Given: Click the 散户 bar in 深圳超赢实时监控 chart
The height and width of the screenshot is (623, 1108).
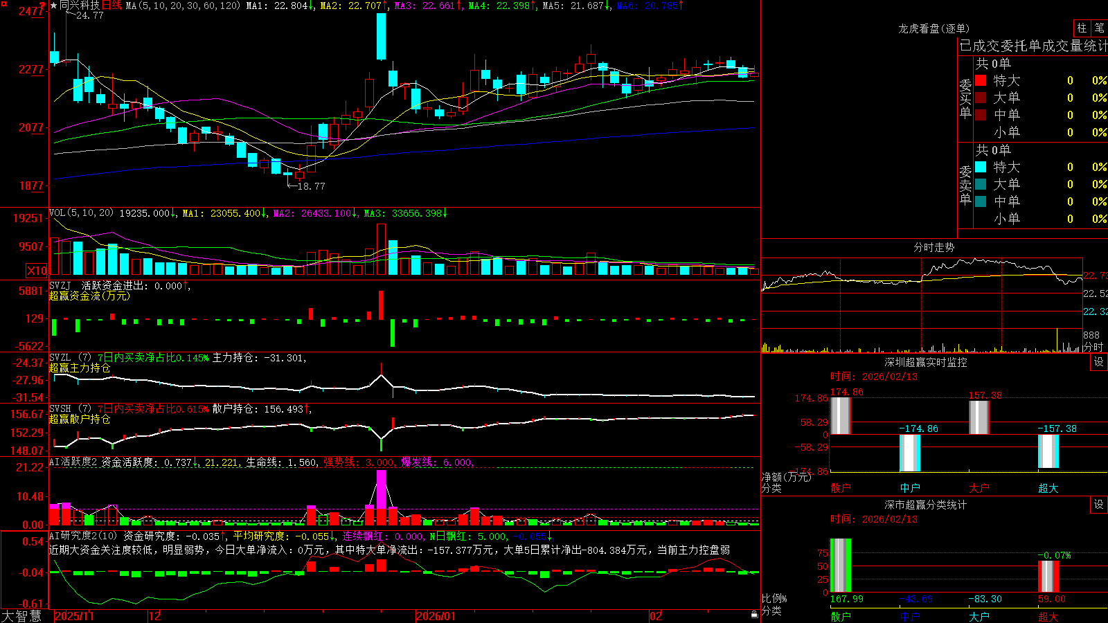Looking at the screenshot, I should (x=841, y=415).
